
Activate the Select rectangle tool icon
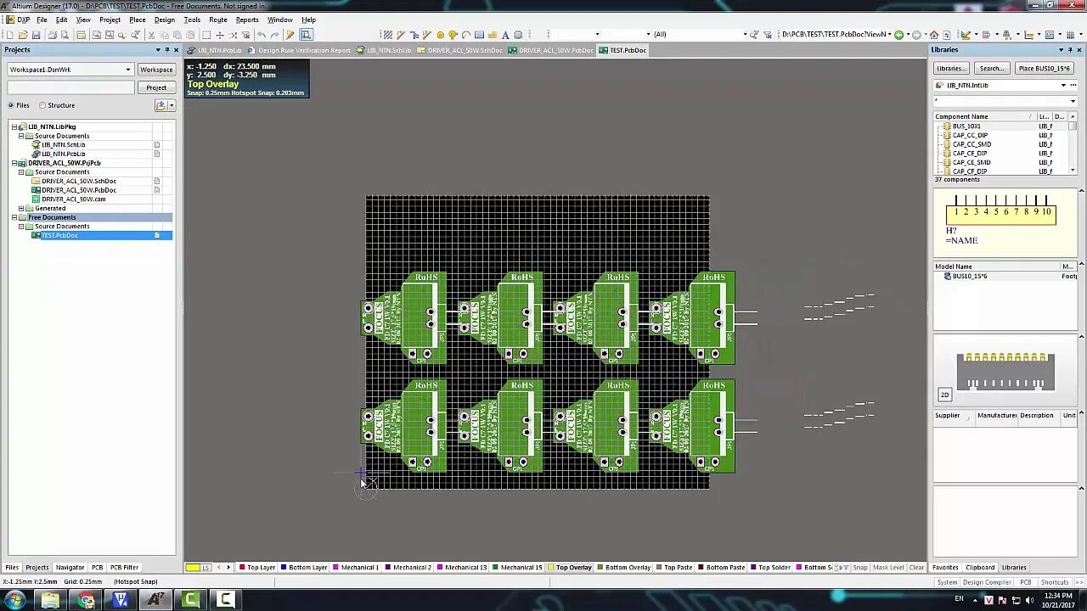tap(206, 35)
